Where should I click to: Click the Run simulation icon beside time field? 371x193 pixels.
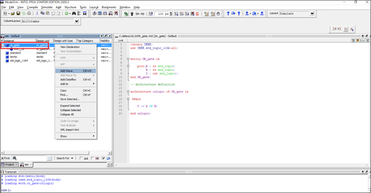click(x=150, y=14)
